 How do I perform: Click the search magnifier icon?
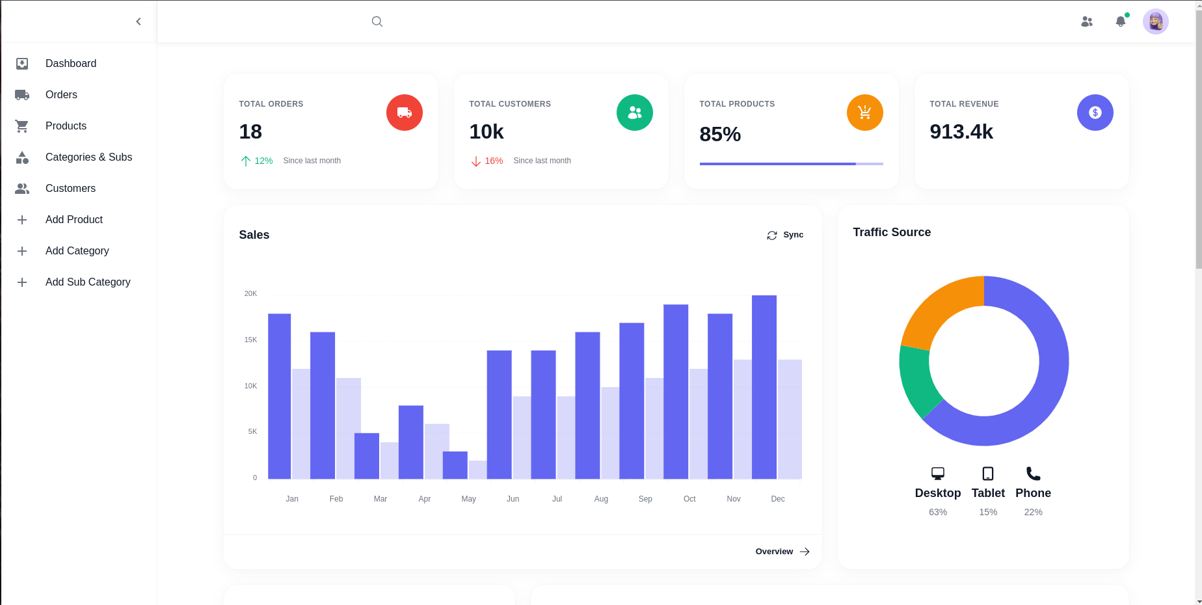[x=377, y=21]
